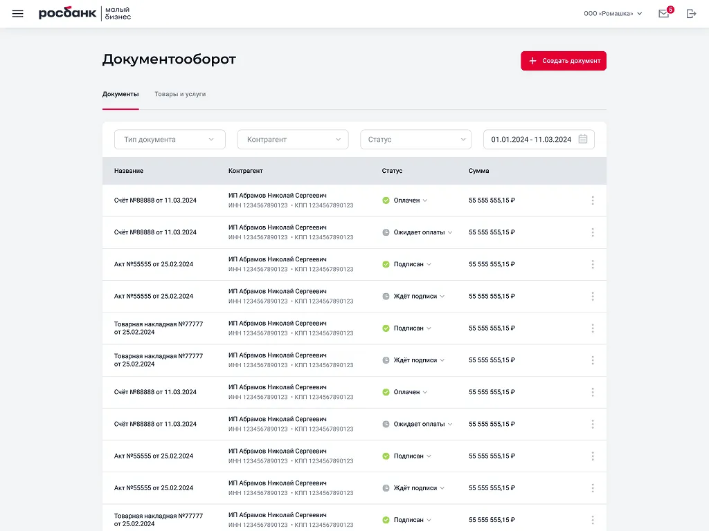Expand Подписан status of first Акт №55555

pyautogui.click(x=407, y=264)
